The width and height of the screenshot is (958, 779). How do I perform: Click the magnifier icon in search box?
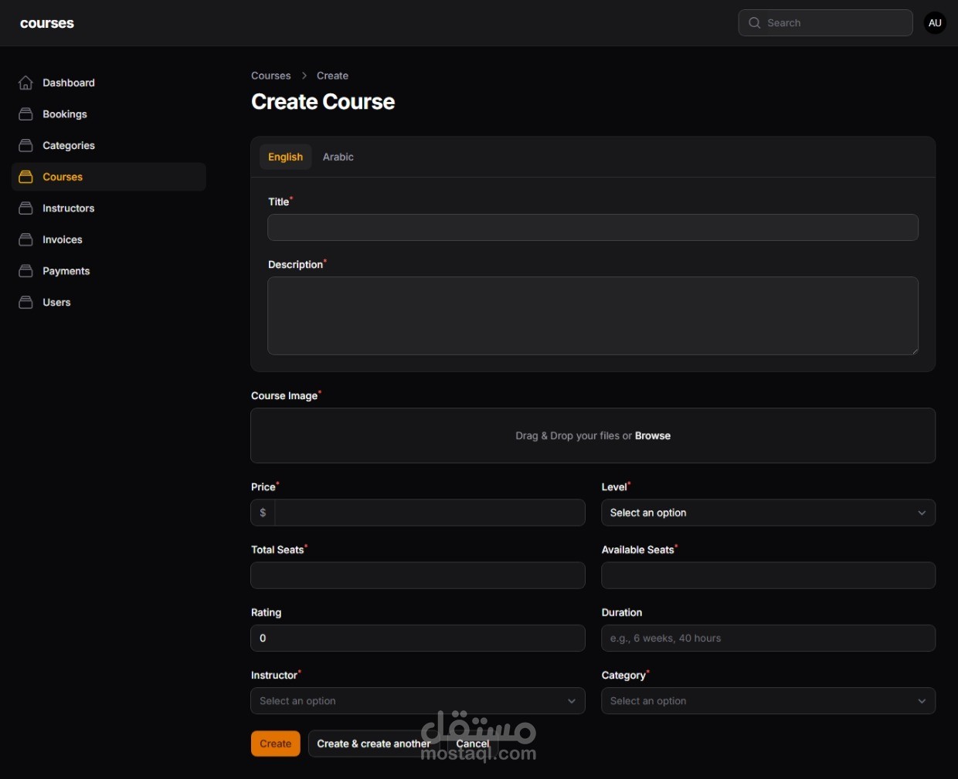(755, 23)
